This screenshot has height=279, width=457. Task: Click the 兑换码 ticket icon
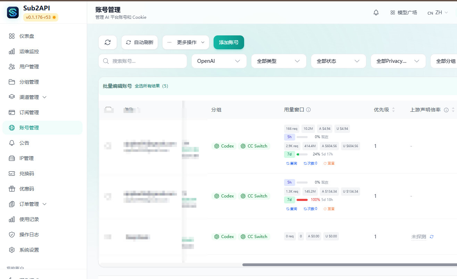[12, 174]
